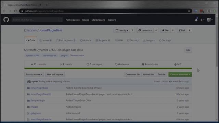219x123 pixels.
Task: Open the JonasPluginBaseLib folder
Action: coord(41,94)
